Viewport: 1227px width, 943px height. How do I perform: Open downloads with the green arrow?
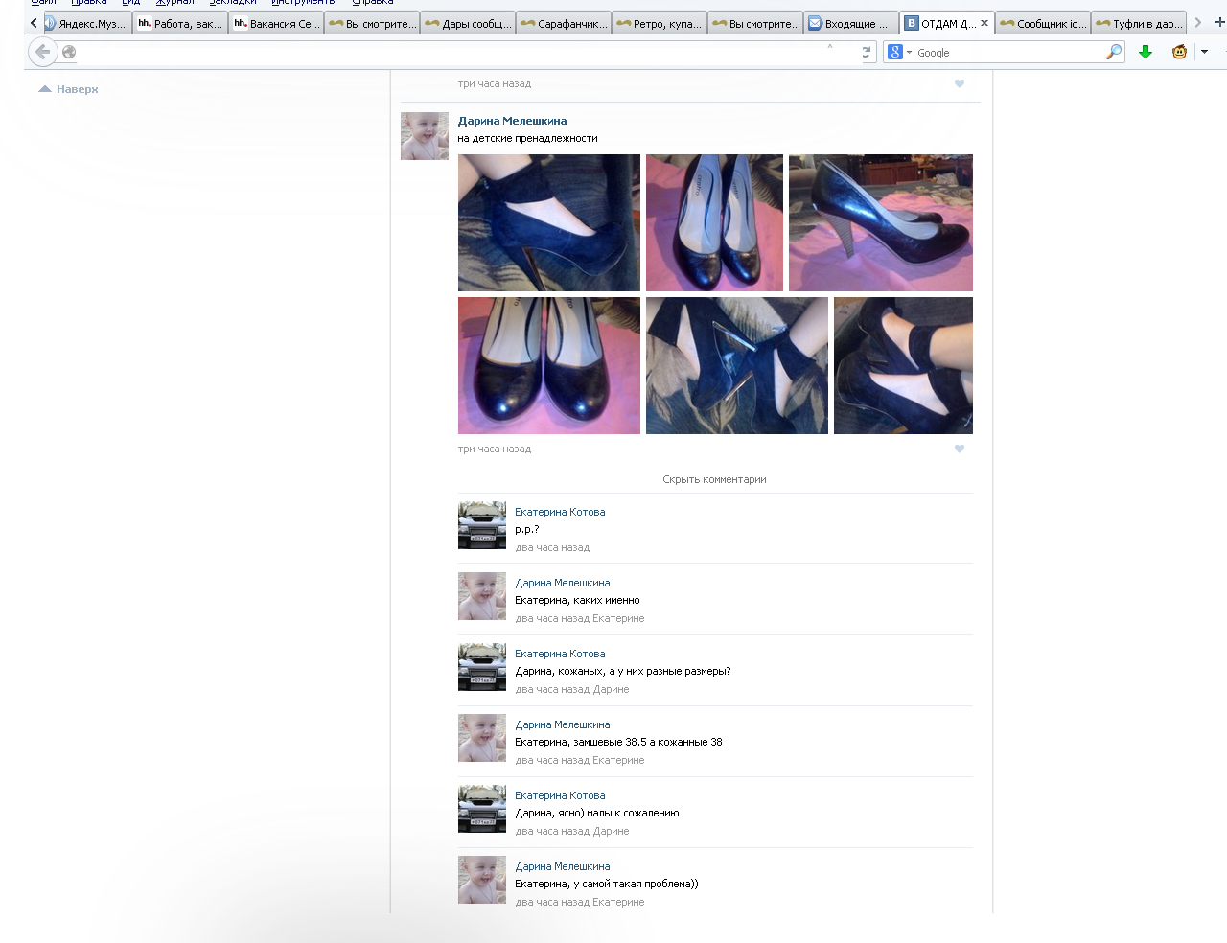[1145, 52]
